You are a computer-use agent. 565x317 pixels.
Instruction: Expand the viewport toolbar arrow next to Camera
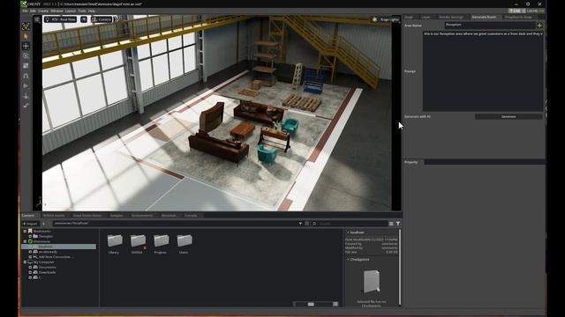point(116,19)
